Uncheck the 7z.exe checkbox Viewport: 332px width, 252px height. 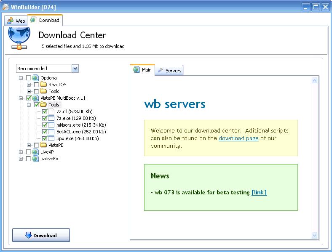tap(44, 118)
